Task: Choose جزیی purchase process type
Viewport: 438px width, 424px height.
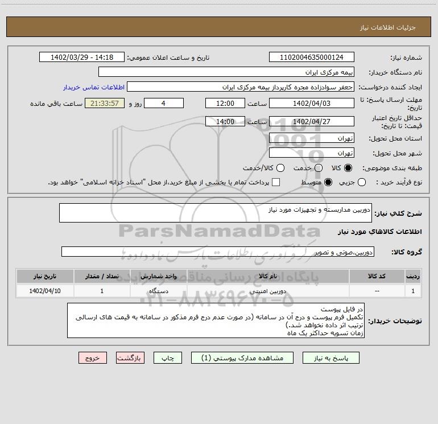Action: click(362, 183)
